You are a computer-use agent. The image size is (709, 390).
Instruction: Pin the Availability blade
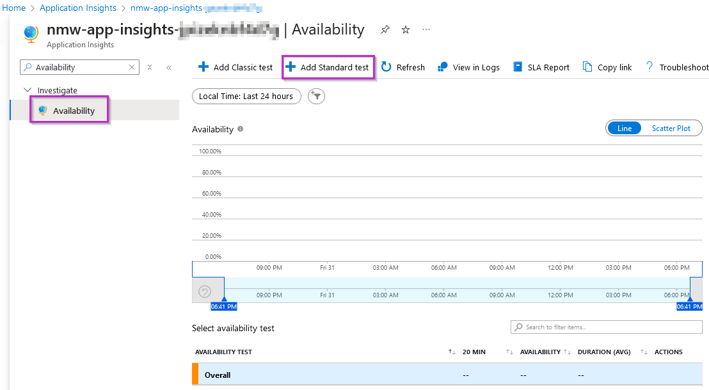point(385,30)
